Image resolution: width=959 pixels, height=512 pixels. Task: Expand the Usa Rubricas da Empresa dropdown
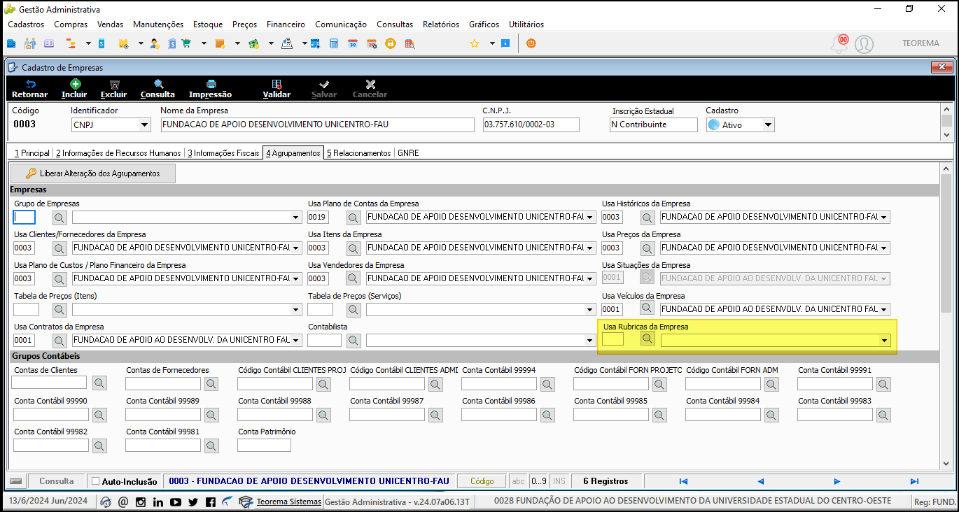[884, 341]
